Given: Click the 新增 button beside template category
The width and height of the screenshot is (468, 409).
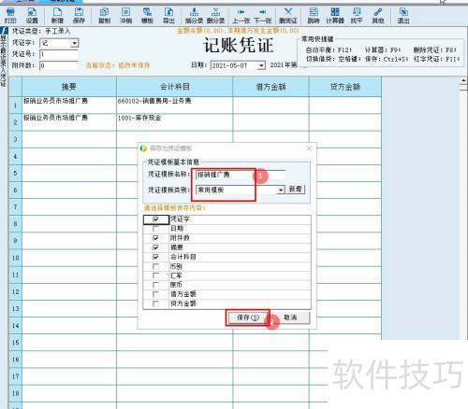Looking at the screenshot, I should pos(295,190).
